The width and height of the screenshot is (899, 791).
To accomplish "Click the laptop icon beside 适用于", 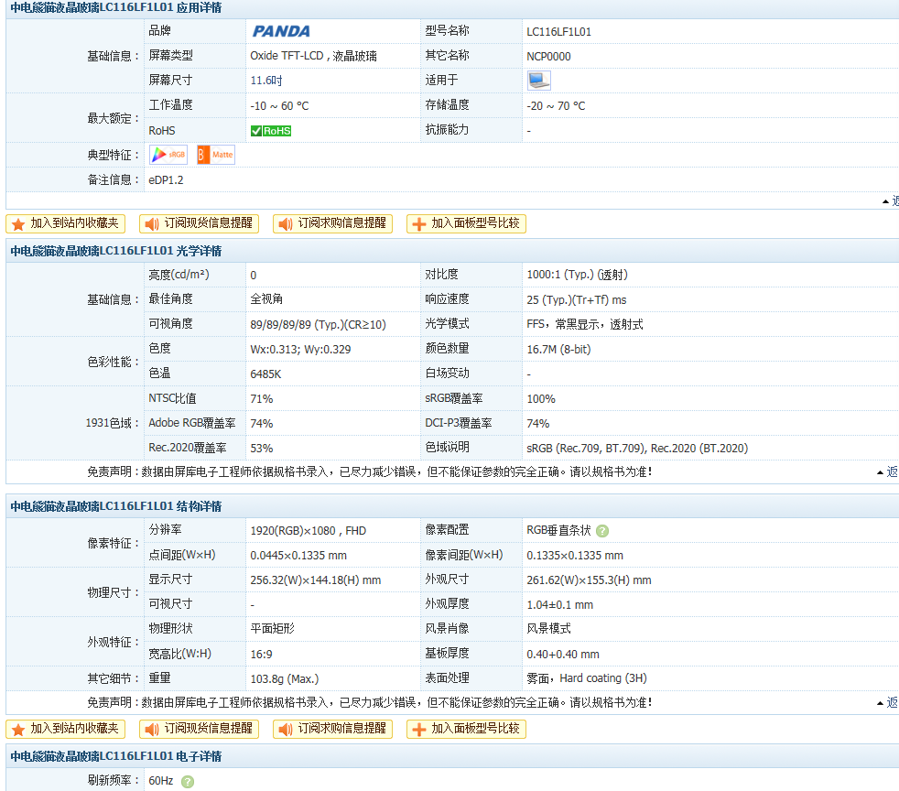I will [539, 81].
